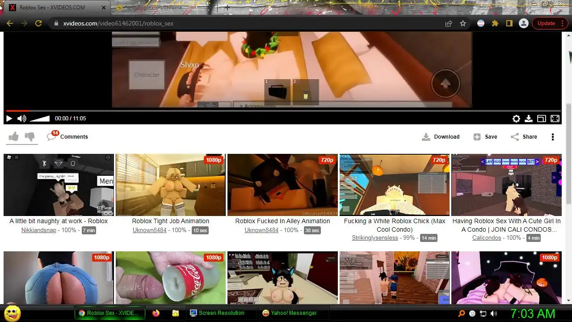Reload the page with the refresh icon
The height and width of the screenshot is (322, 572).
tap(38, 23)
